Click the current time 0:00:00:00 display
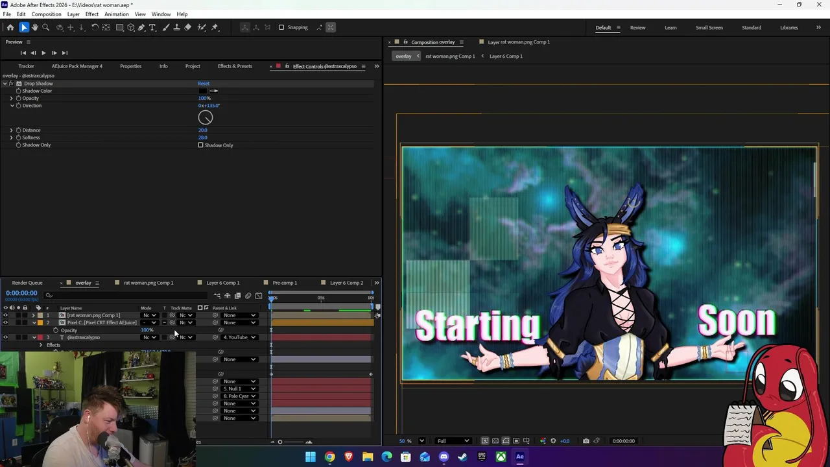Viewport: 830px width, 467px height. point(21,293)
